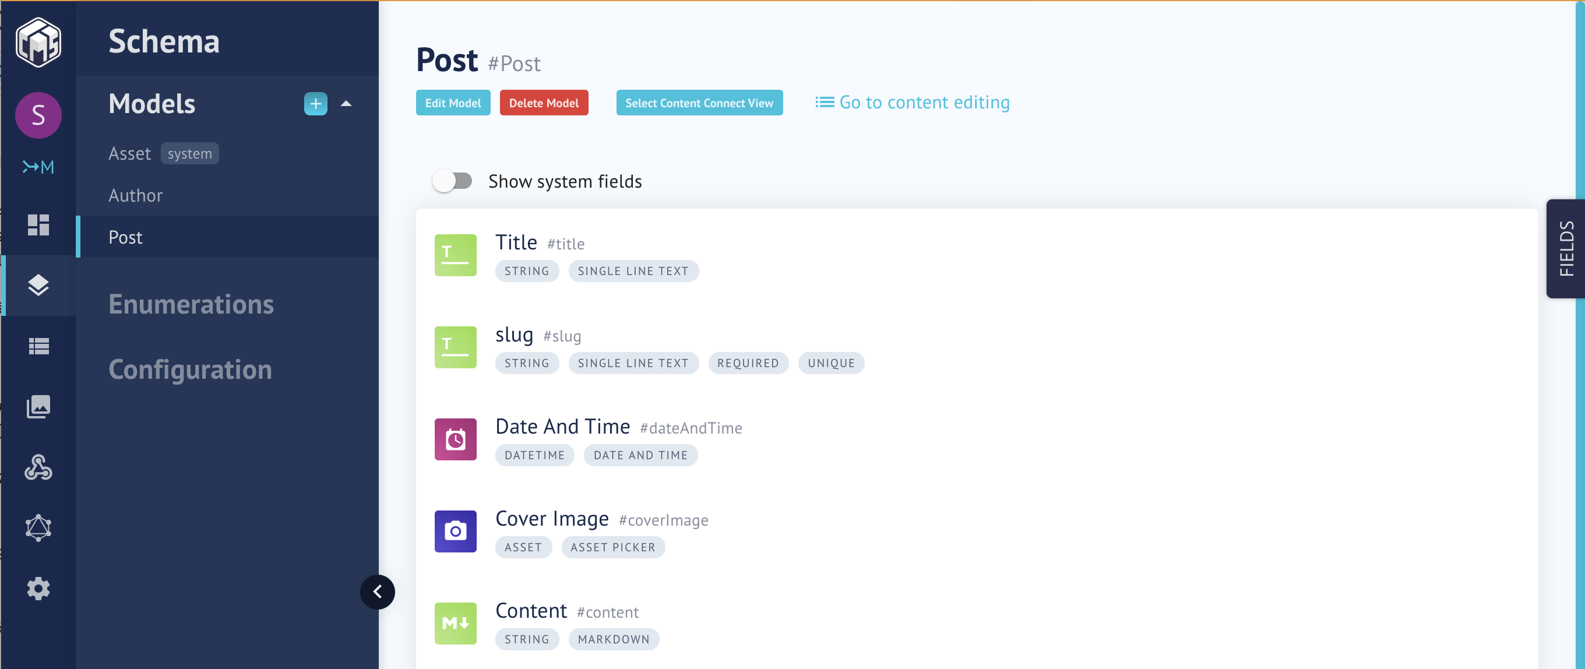Open the dashboard grid icon in sidebar
Image resolution: width=1585 pixels, height=669 pixels.
coord(38,224)
